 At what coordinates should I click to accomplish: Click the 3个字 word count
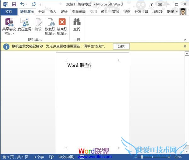tap(39, 157)
